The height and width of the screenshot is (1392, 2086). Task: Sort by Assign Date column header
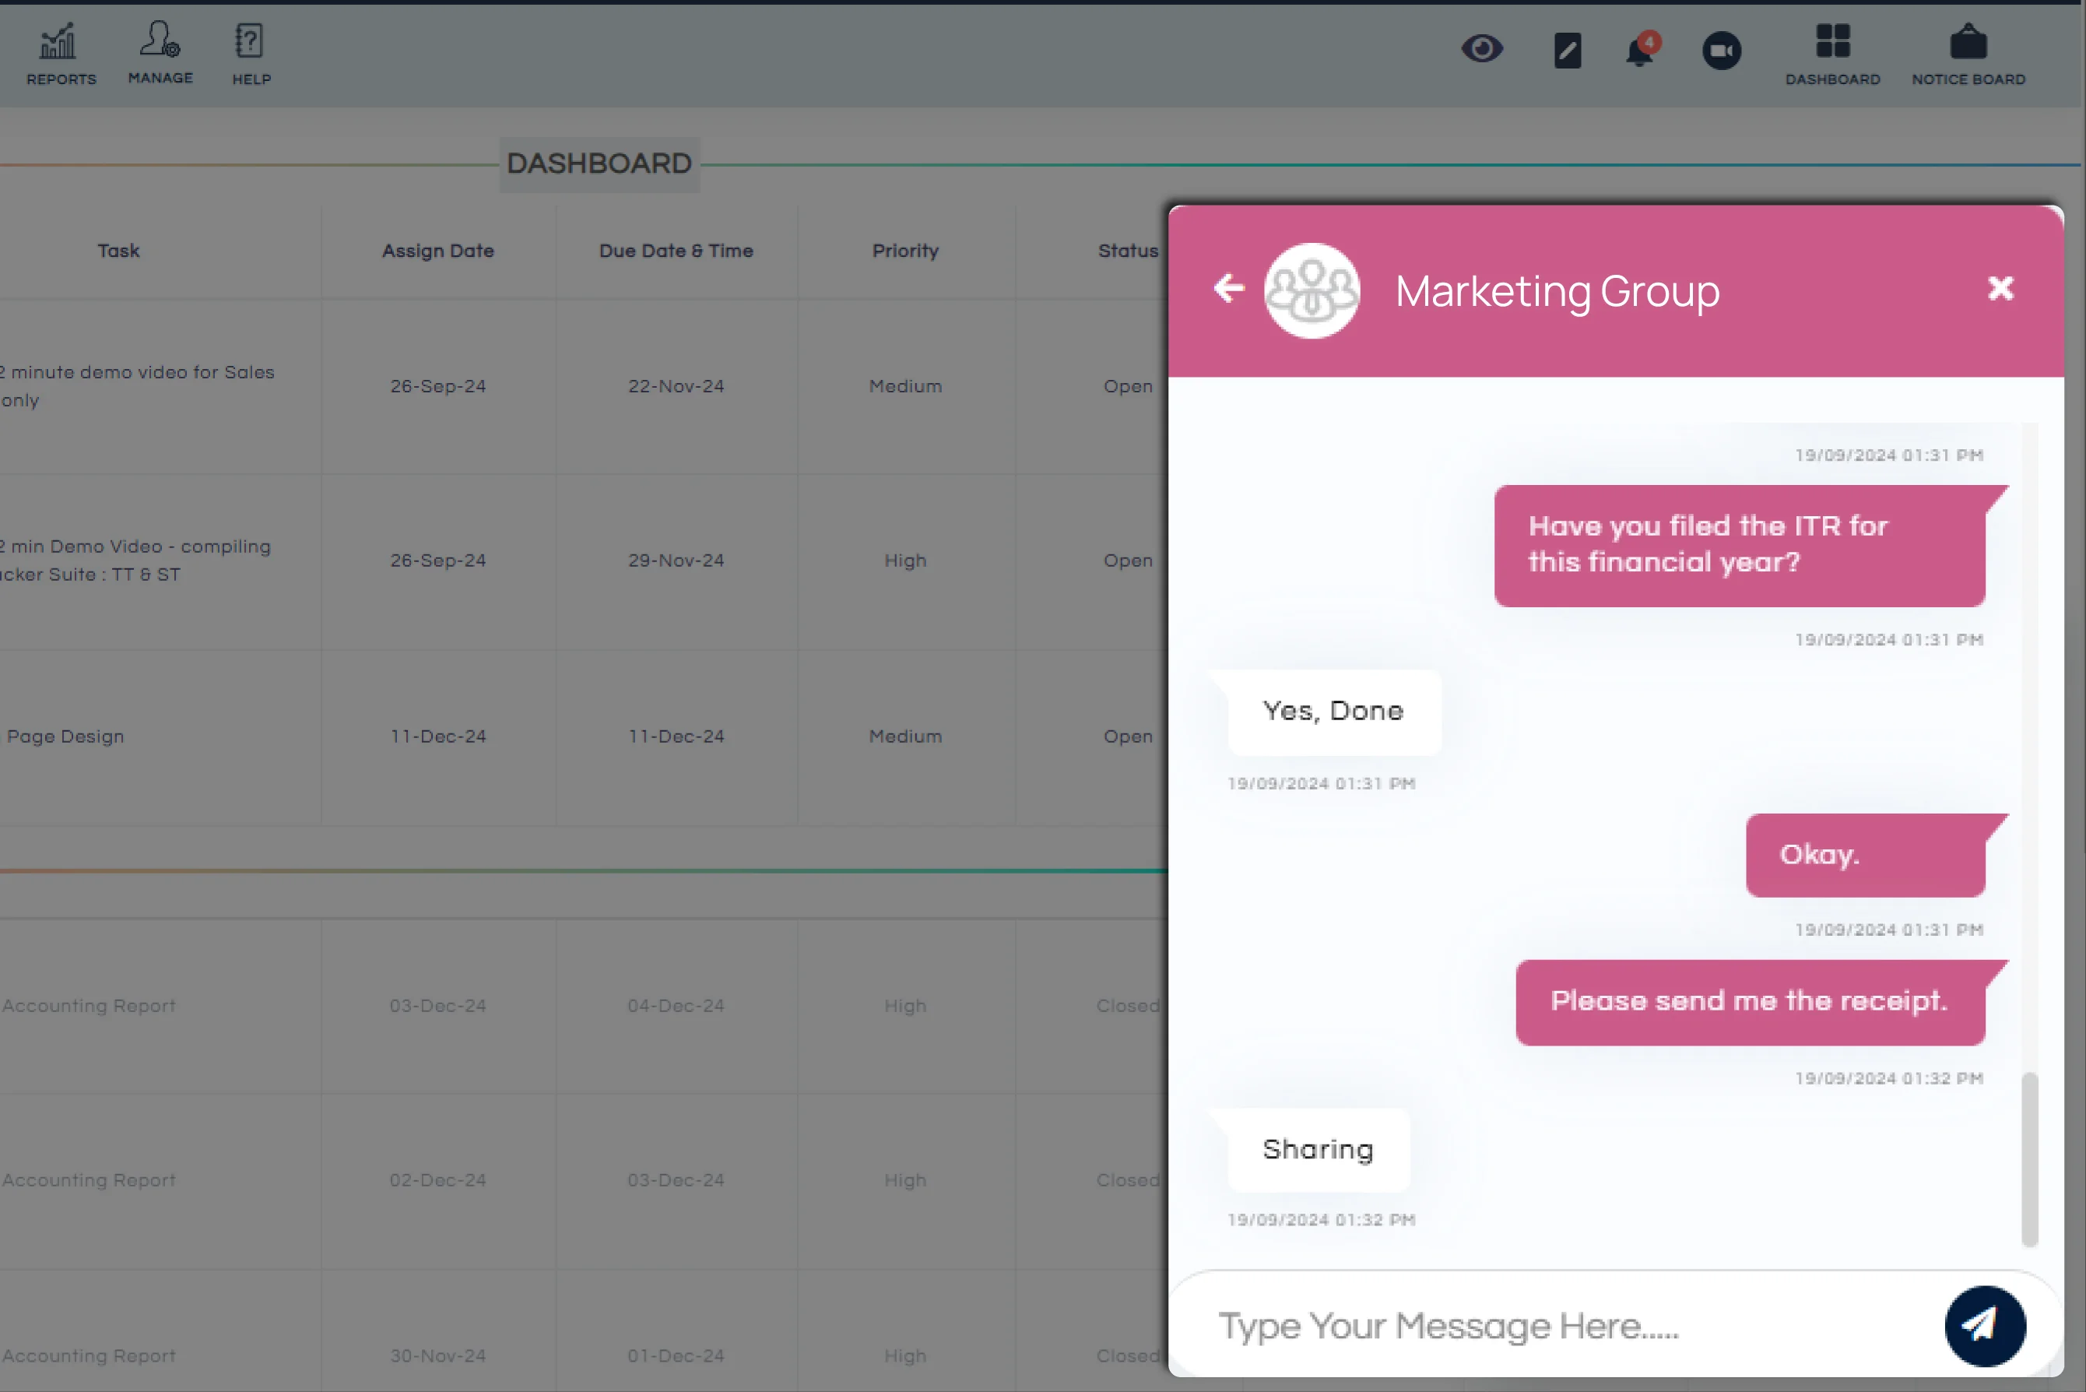tap(437, 251)
